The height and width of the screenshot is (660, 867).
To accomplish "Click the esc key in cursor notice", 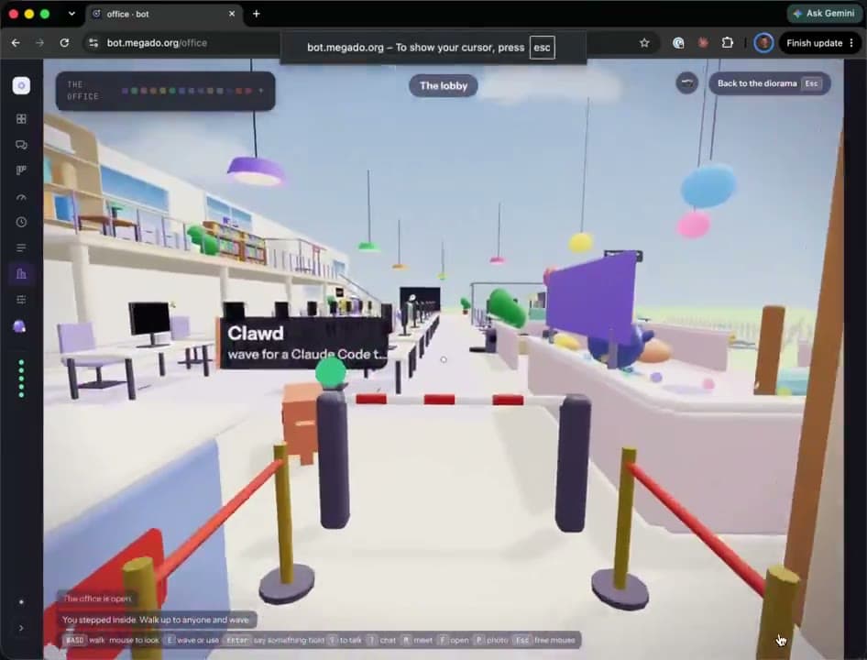I will point(542,48).
